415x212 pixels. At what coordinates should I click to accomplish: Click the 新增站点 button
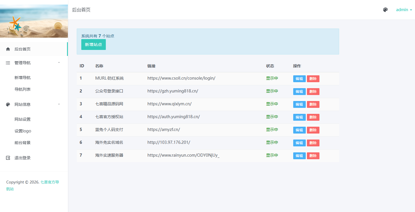93,45
